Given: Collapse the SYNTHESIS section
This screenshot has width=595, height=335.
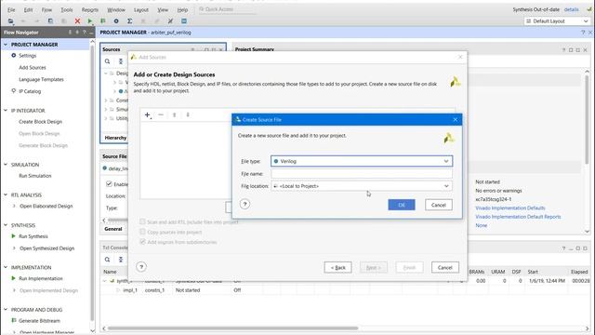Looking at the screenshot, I should coord(6,225).
